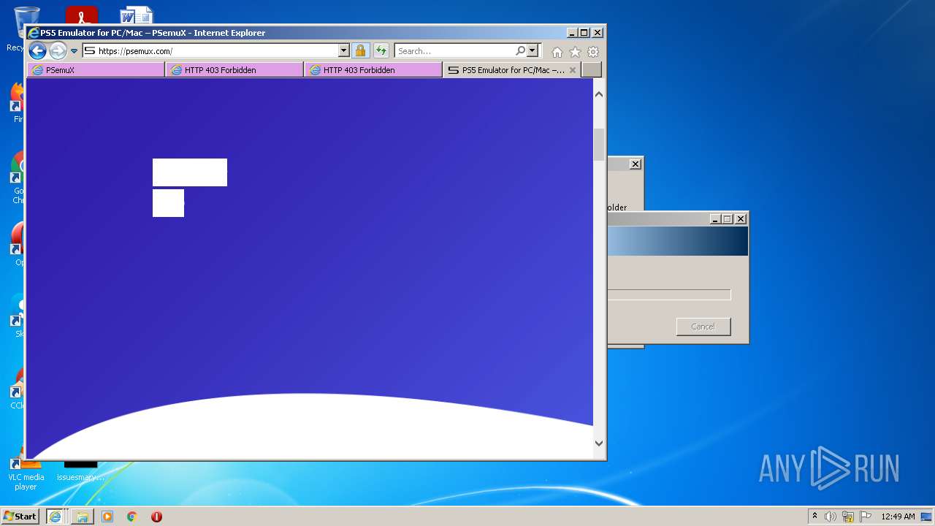Click the page scrollbar up arrow
Screen dimensions: 935x526
tap(599, 94)
